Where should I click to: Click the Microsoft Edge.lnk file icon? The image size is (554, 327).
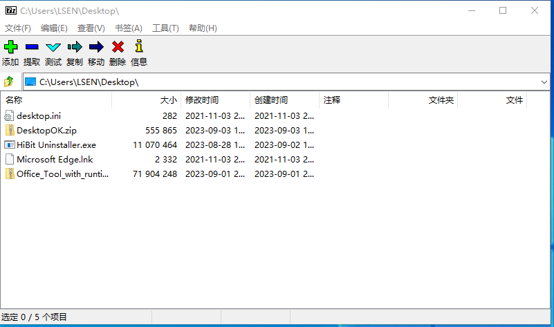coord(10,159)
